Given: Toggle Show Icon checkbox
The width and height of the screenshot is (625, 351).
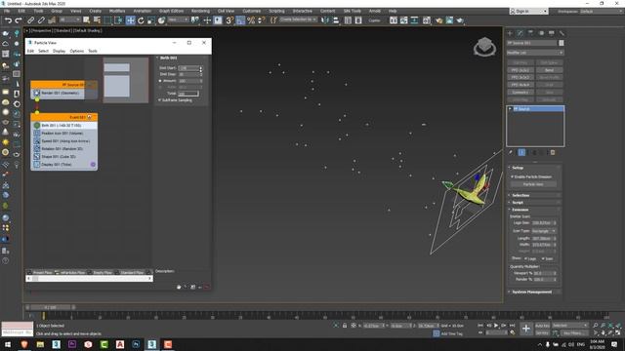Looking at the screenshot, I should tap(543, 258).
